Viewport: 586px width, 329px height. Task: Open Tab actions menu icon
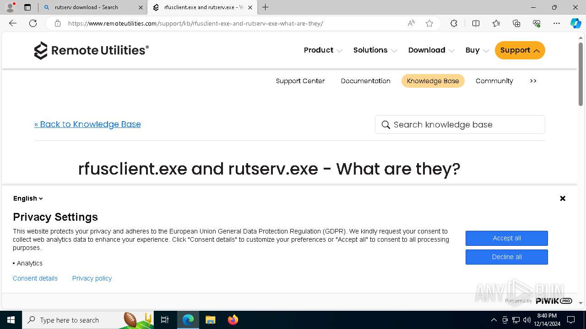tap(27, 7)
